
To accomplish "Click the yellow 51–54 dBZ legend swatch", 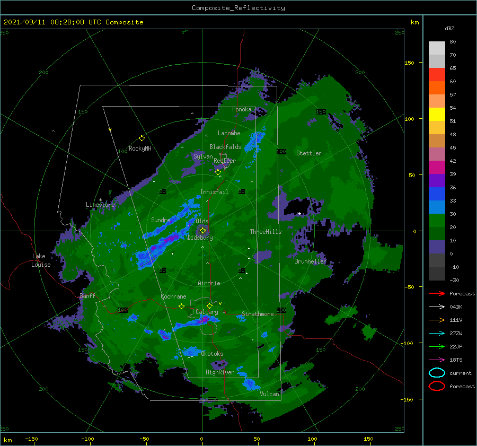I will point(437,115).
